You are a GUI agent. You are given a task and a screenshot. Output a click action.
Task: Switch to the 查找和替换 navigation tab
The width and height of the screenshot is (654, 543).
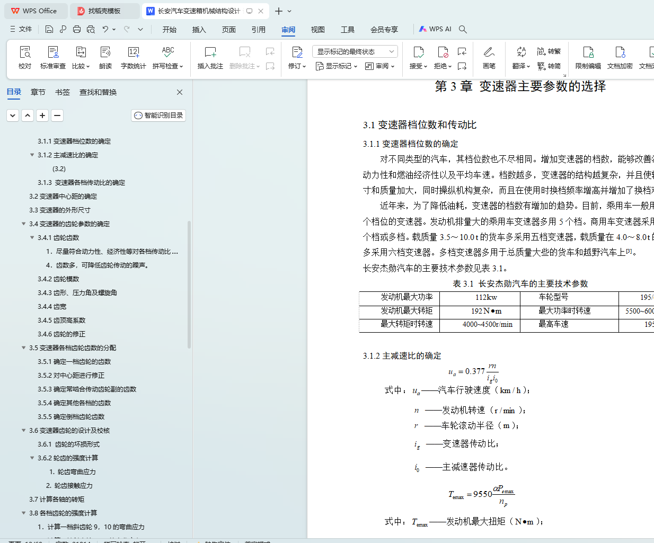tap(98, 92)
